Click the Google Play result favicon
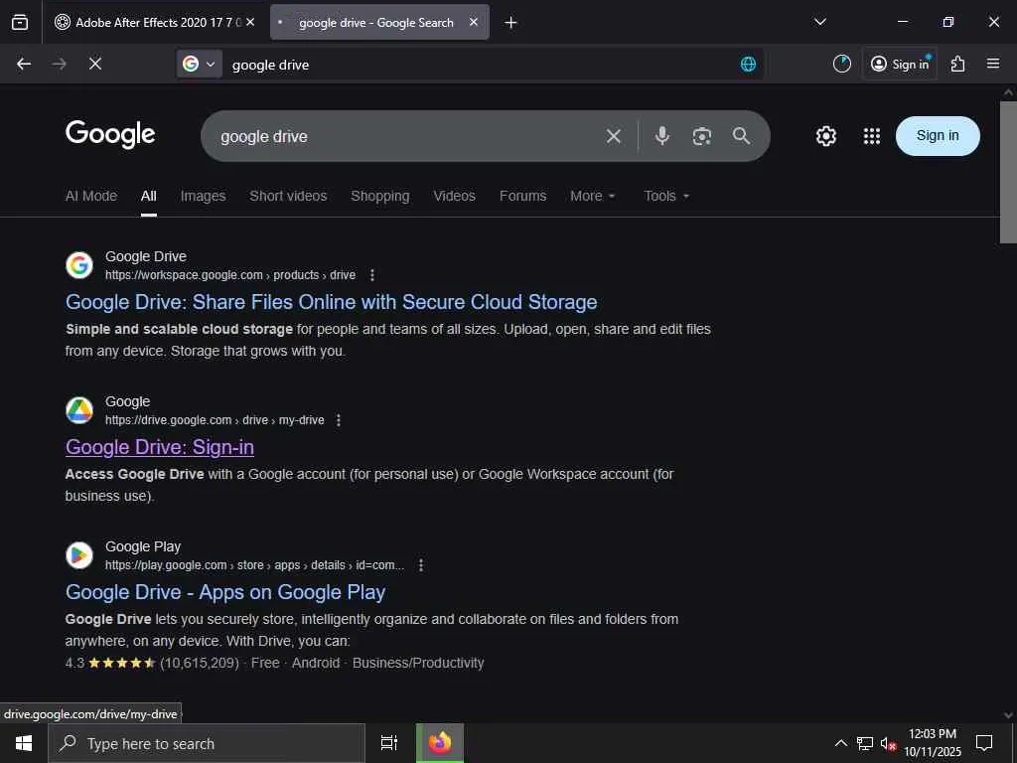This screenshot has width=1017, height=763. point(79,555)
